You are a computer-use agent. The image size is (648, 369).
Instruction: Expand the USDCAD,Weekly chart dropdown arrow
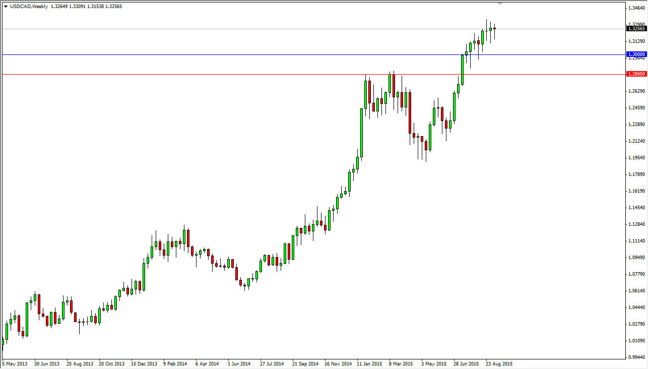coord(5,7)
